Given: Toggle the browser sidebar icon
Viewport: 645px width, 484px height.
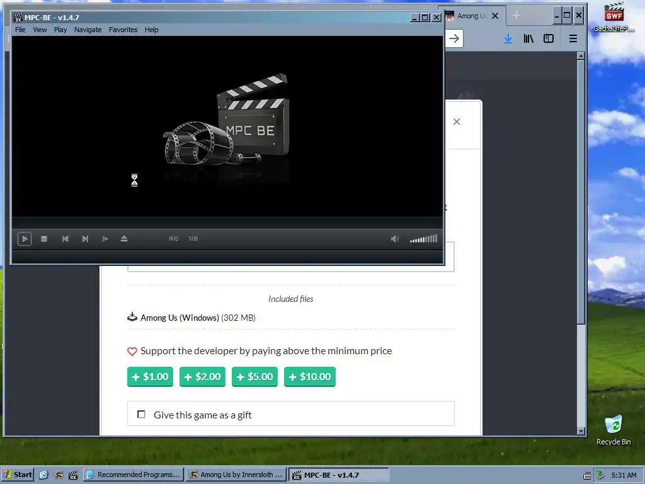Looking at the screenshot, I should tap(549, 38).
